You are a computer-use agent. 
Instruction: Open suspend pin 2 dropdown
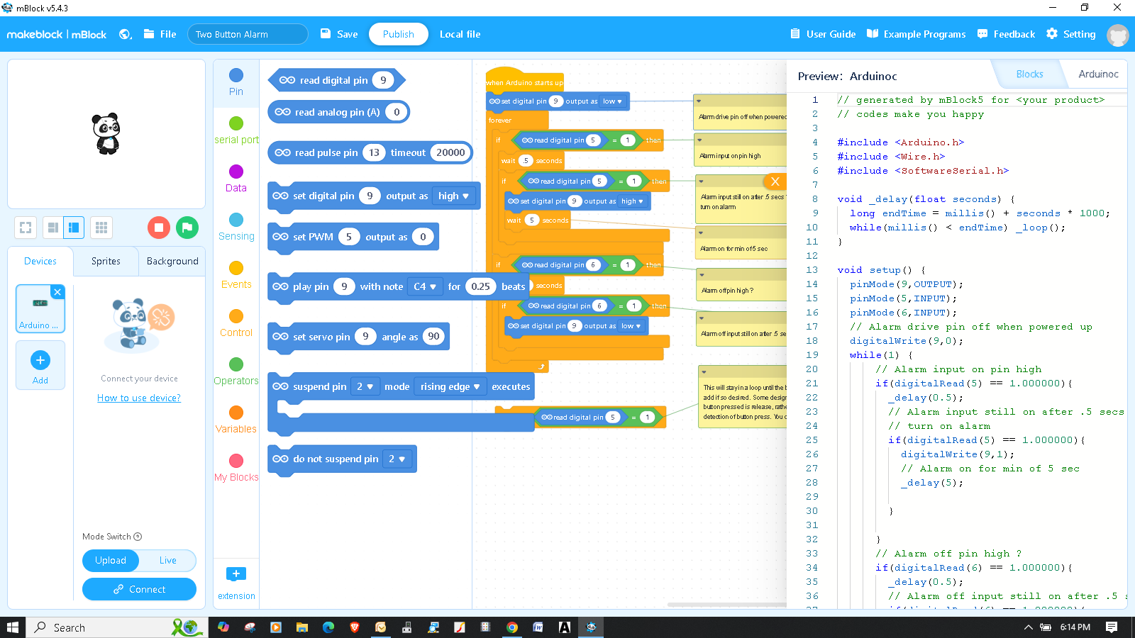point(365,386)
